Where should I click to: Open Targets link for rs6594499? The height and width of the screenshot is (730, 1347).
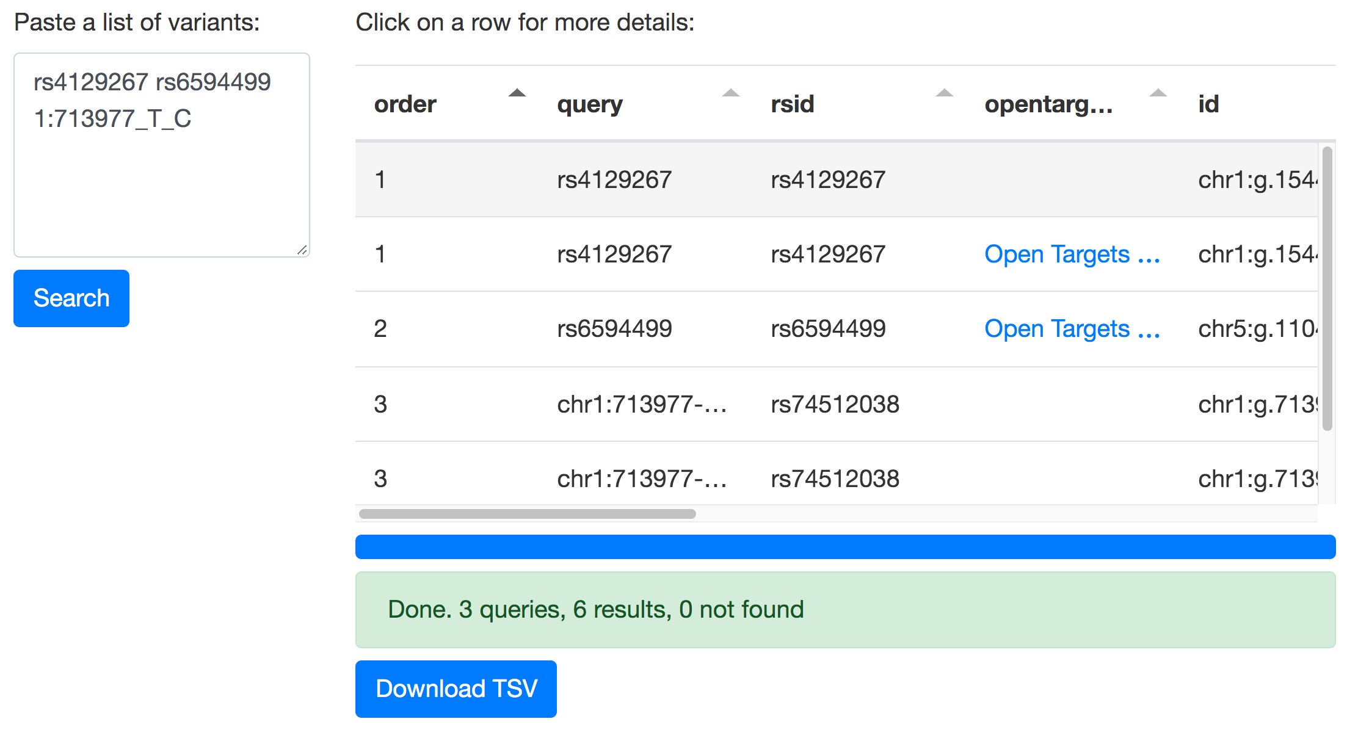point(1072,329)
